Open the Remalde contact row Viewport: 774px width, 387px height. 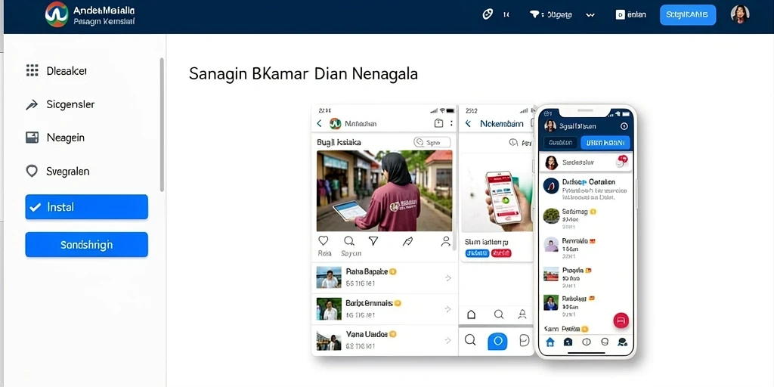(586, 248)
